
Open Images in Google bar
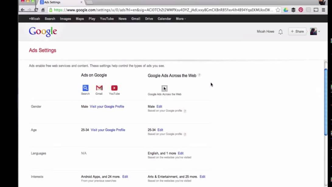(65, 19)
